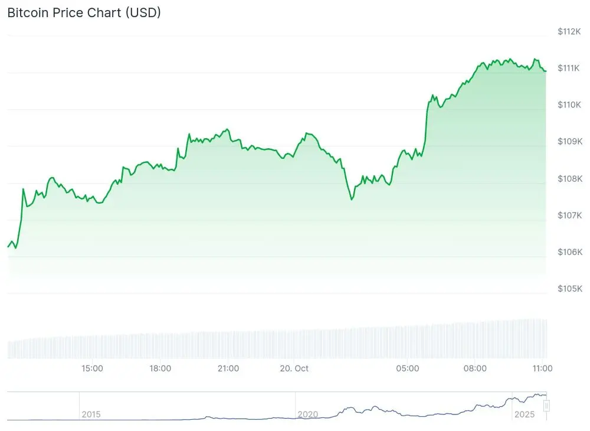Click the 08:00 time axis label

476,368
